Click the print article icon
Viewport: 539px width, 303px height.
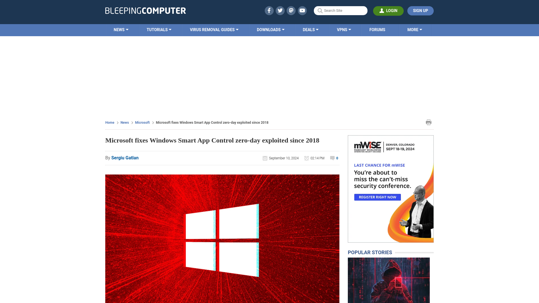click(x=429, y=122)
